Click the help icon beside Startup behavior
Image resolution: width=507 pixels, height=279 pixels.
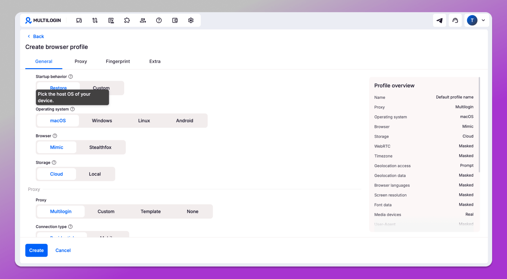[x=71, y=77]
